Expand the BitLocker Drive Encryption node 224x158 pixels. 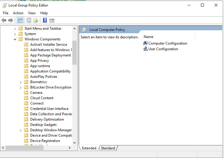pyautogui.click(x=21, y=87)
